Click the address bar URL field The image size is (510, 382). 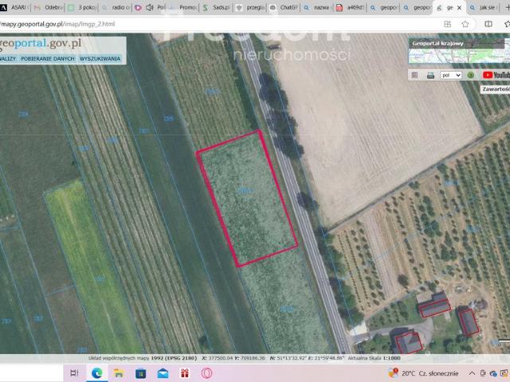[199, 24]
